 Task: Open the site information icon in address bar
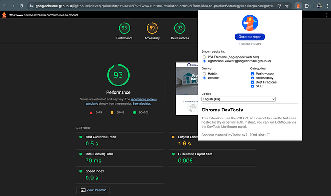(x=31, y=6)
